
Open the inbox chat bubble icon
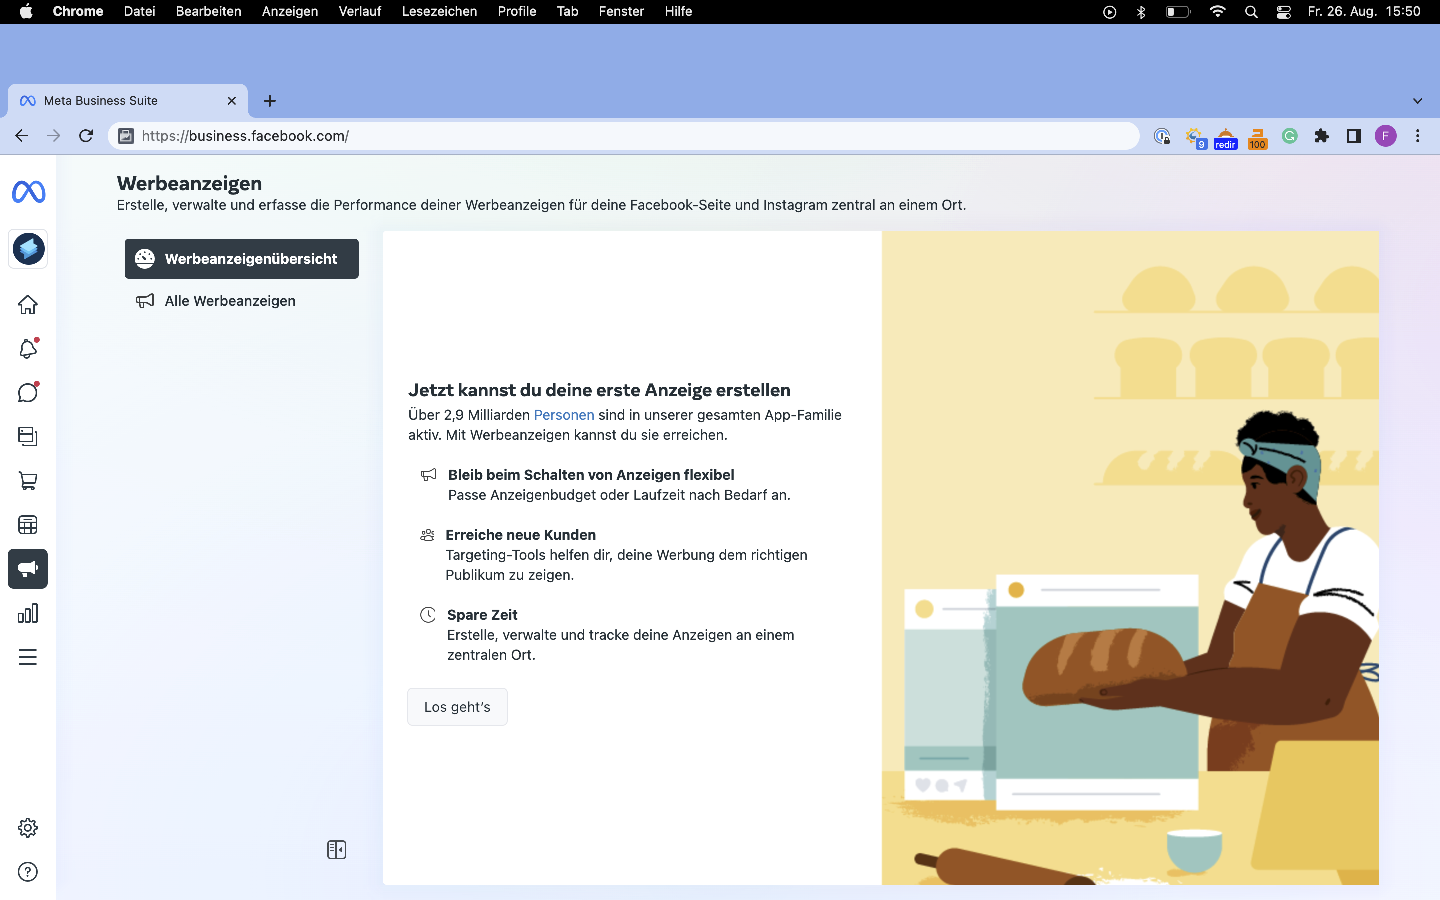[28, 393]
